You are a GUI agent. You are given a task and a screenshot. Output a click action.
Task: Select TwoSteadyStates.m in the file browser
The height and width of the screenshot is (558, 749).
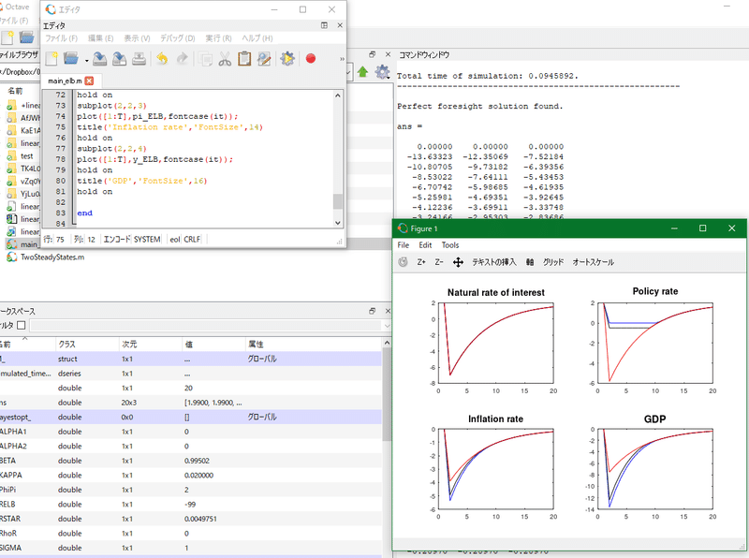point(52,257)
